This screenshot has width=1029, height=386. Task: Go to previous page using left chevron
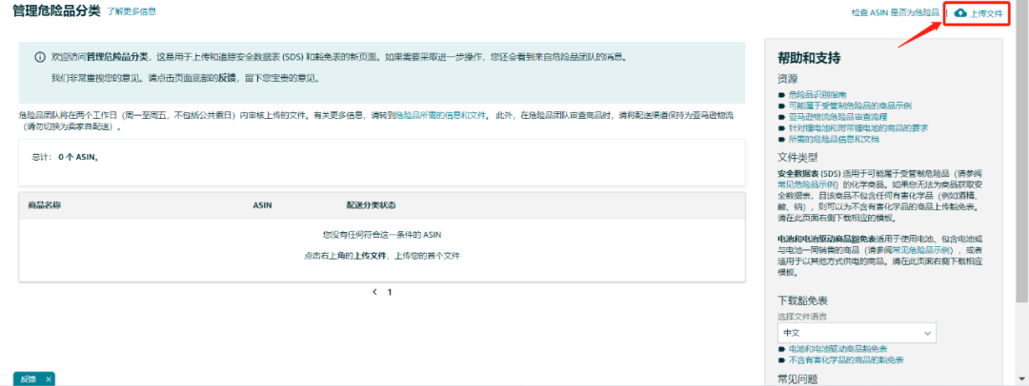[x=374, y=292]
